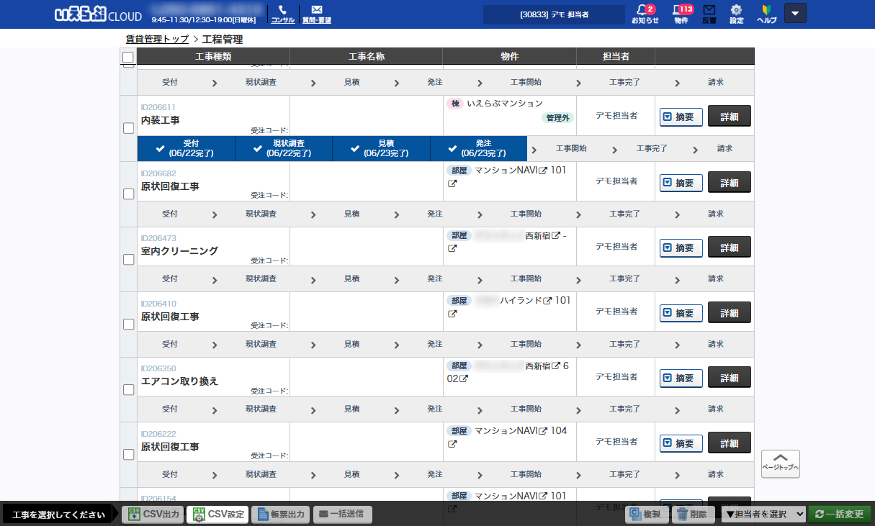Jump back using the ページトップへ button
Image resolution: width=875 pixels, height=526 pixels.
(x=780, y=463)
